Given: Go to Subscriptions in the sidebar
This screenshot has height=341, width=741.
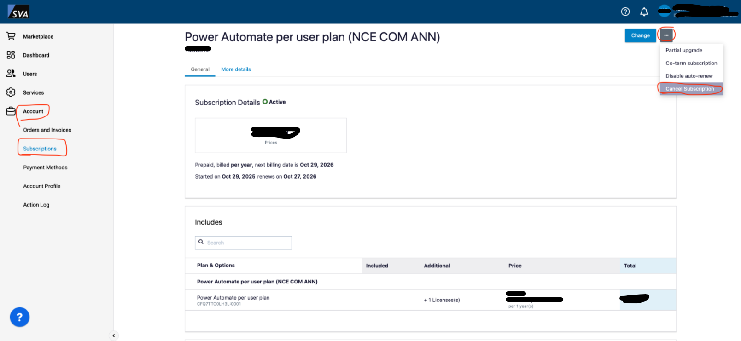Looking at the screenshot, I should 40,149.
